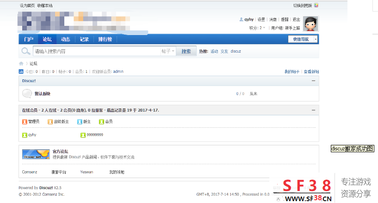The height and width of the screenshot is (203, 378).
Task: Click the 超级版主 legend icon
Action: 50,122
